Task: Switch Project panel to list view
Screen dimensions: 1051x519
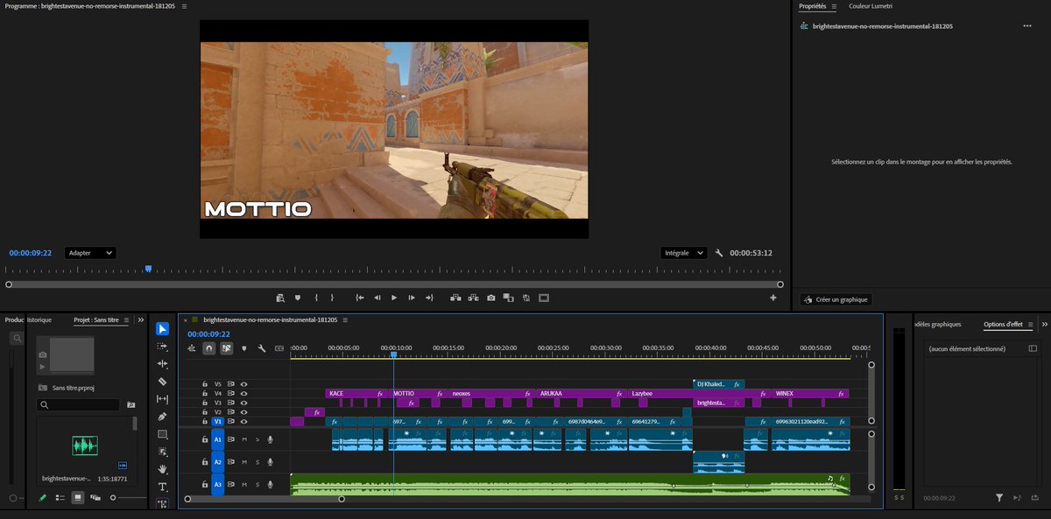Action: pyautogui.click(x=60, y=497)
